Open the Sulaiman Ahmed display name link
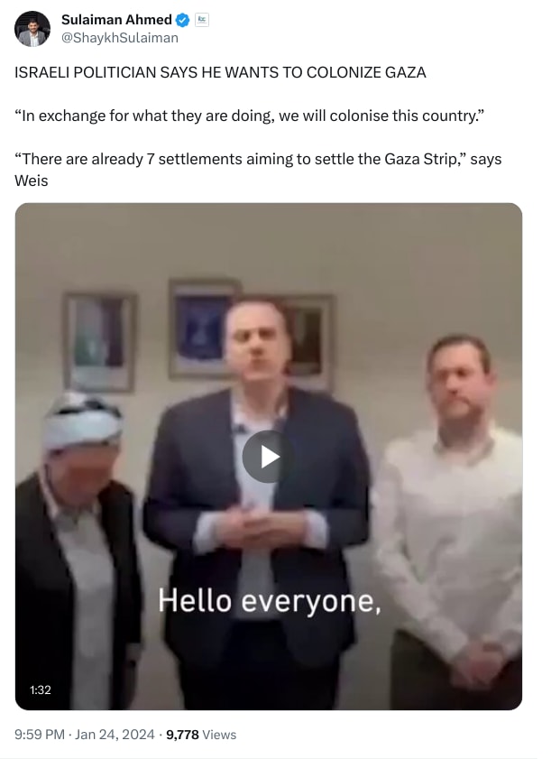Screen dimensions: 551x759 tap(116, 19)
